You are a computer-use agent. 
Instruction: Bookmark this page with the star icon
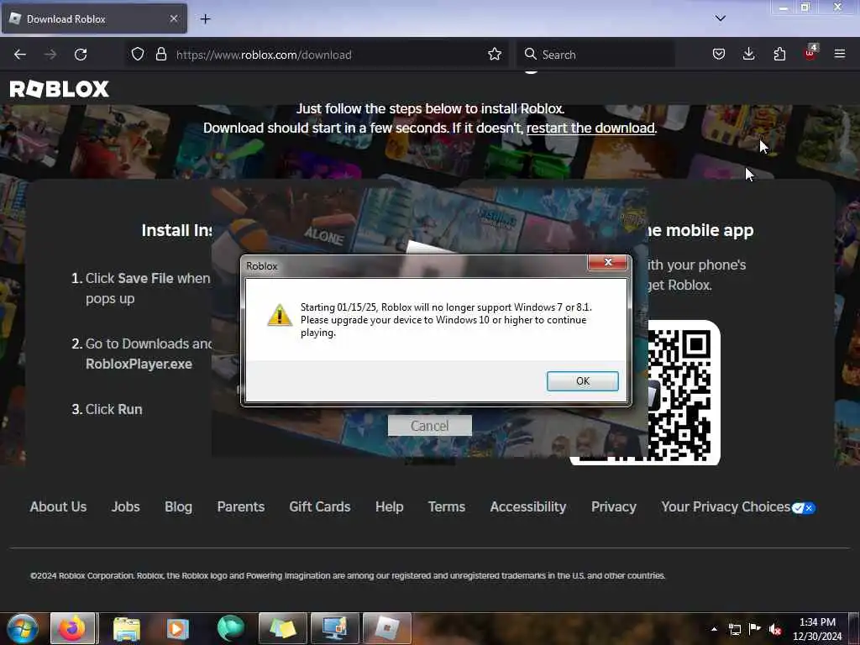click(x=494, y=54)
